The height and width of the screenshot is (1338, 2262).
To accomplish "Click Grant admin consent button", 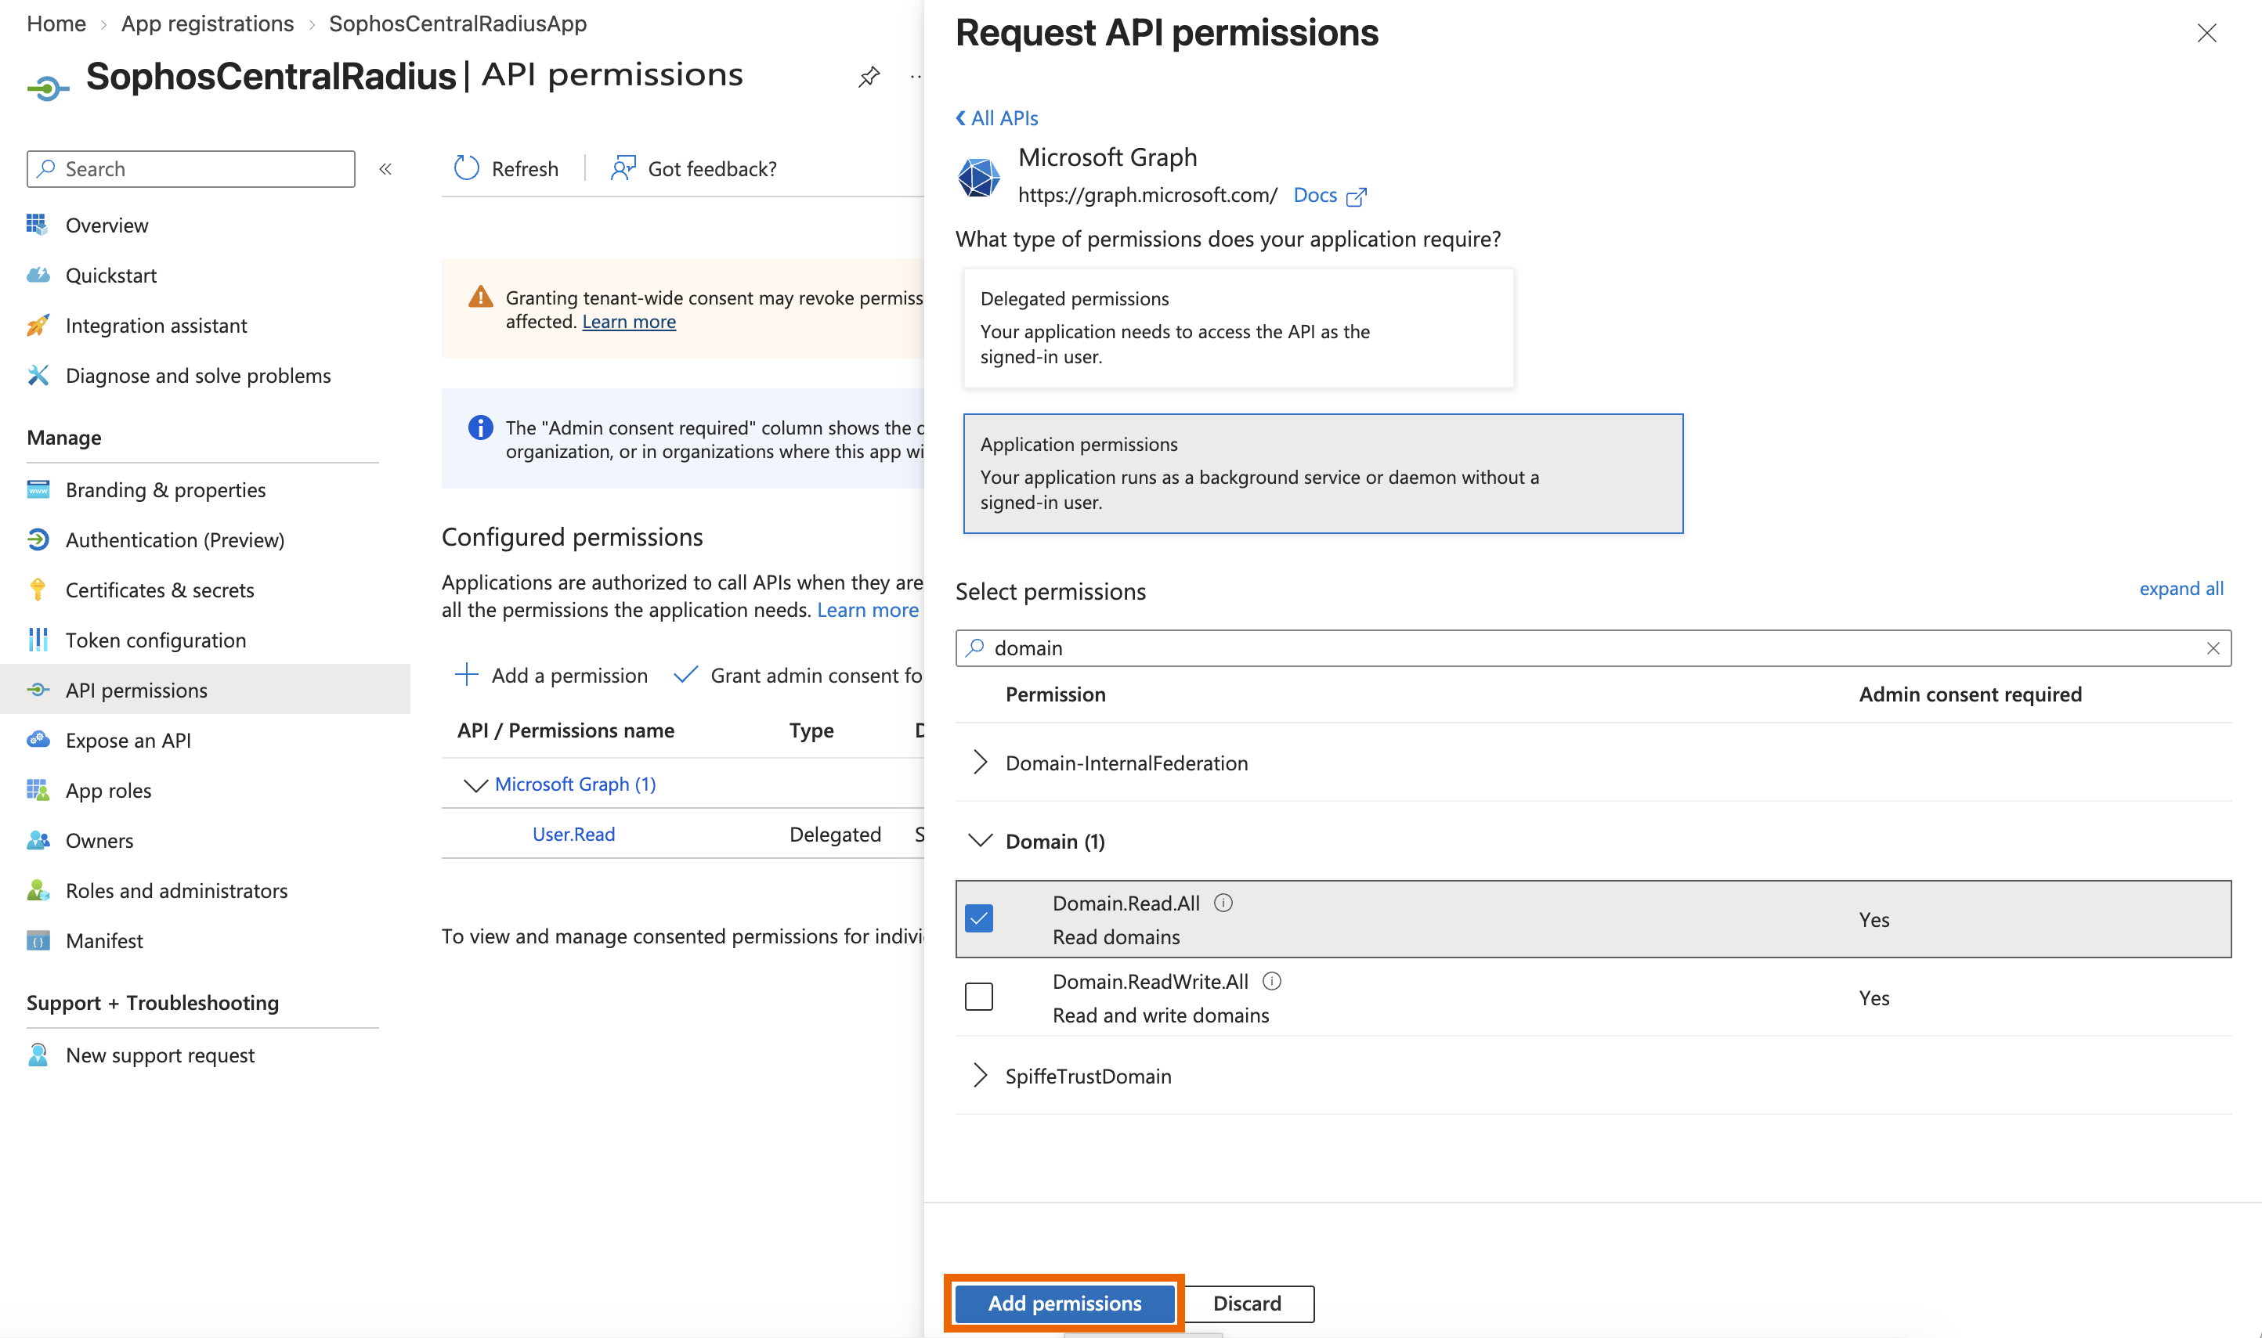I will click(799, 676).
